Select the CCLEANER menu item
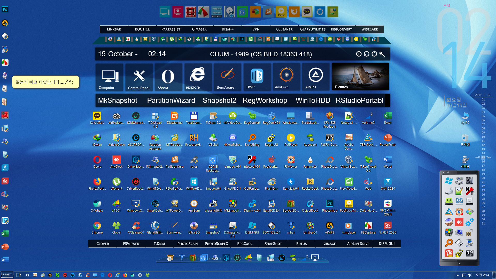Image resolution: width=496 pixels, height=279 pixels. (284, 29)
